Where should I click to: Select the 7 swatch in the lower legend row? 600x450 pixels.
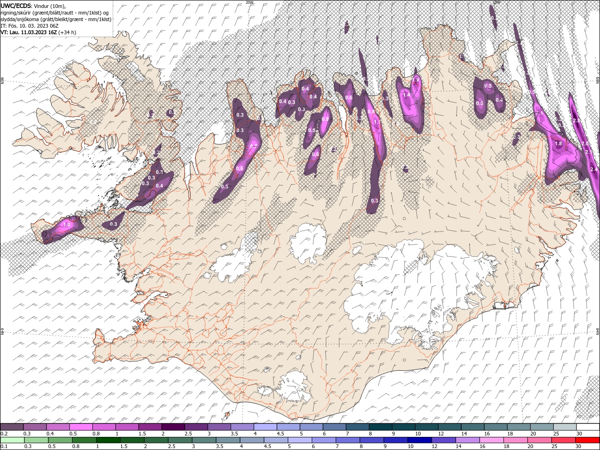(347, 440)
